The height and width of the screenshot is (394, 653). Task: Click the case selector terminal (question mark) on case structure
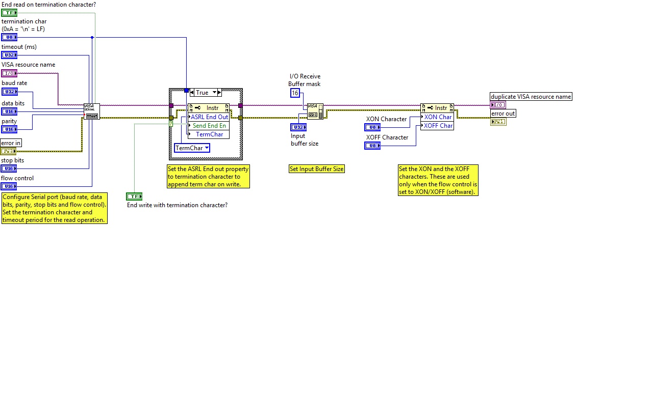[171, 124]
